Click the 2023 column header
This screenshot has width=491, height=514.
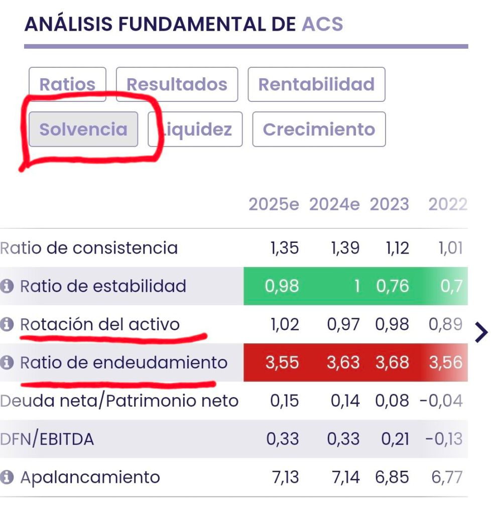[390, 205]
